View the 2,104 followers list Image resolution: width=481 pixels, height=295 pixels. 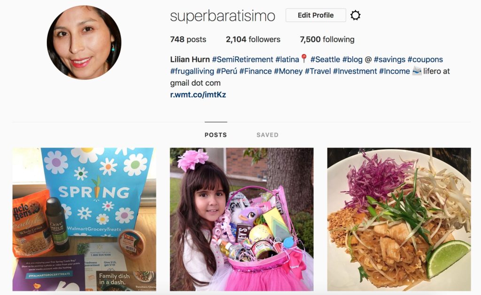pyautogui.click(x=253, y=39)
